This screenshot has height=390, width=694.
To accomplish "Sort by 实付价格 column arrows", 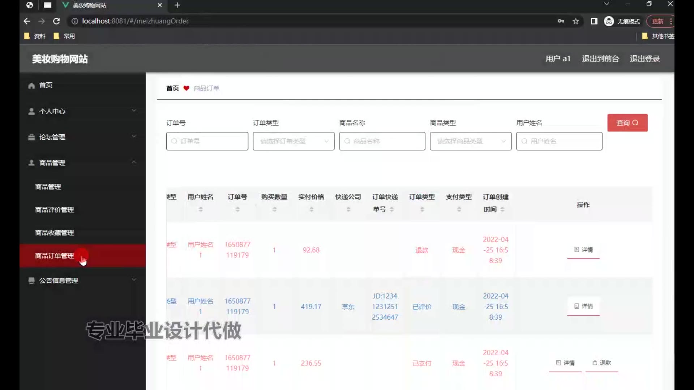I will point(311,209).
